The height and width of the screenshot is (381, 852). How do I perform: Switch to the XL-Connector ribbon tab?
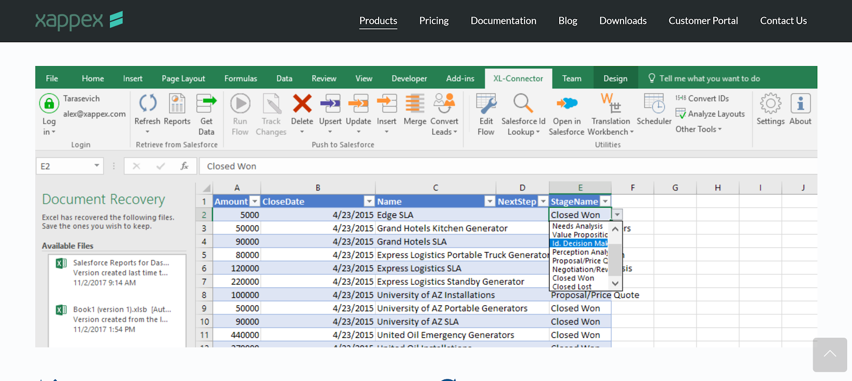click(518, 78)
